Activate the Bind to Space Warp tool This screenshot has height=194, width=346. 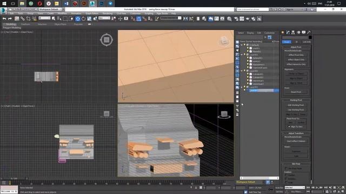point(34,19)
